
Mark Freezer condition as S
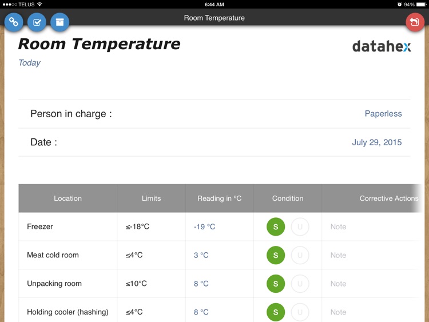tap(276, 226)
